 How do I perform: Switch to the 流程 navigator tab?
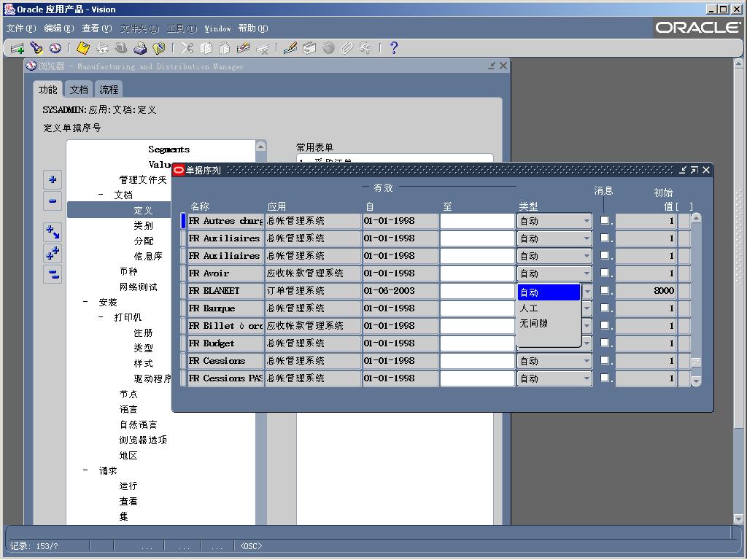[109, 90]
